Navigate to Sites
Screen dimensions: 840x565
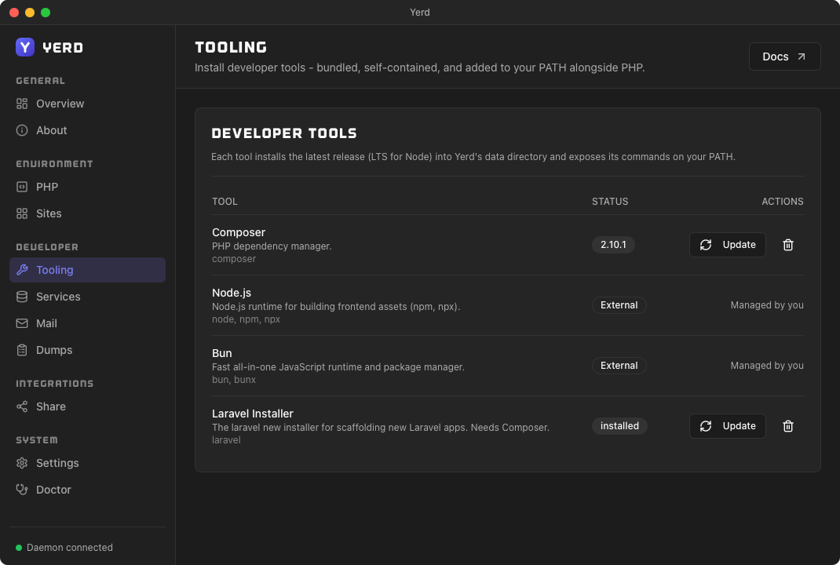tap(87, 213)
